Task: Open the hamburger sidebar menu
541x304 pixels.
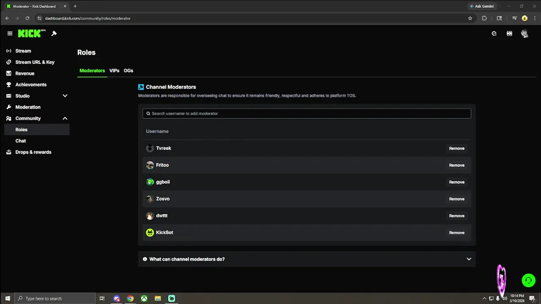Action: coord(10,33)
